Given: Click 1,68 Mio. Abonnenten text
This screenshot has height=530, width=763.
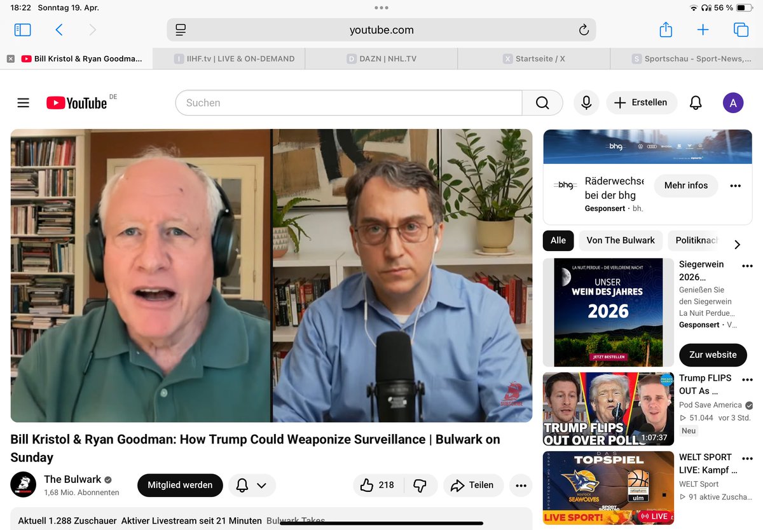Looking at the screenshot, I should point(81,493).
